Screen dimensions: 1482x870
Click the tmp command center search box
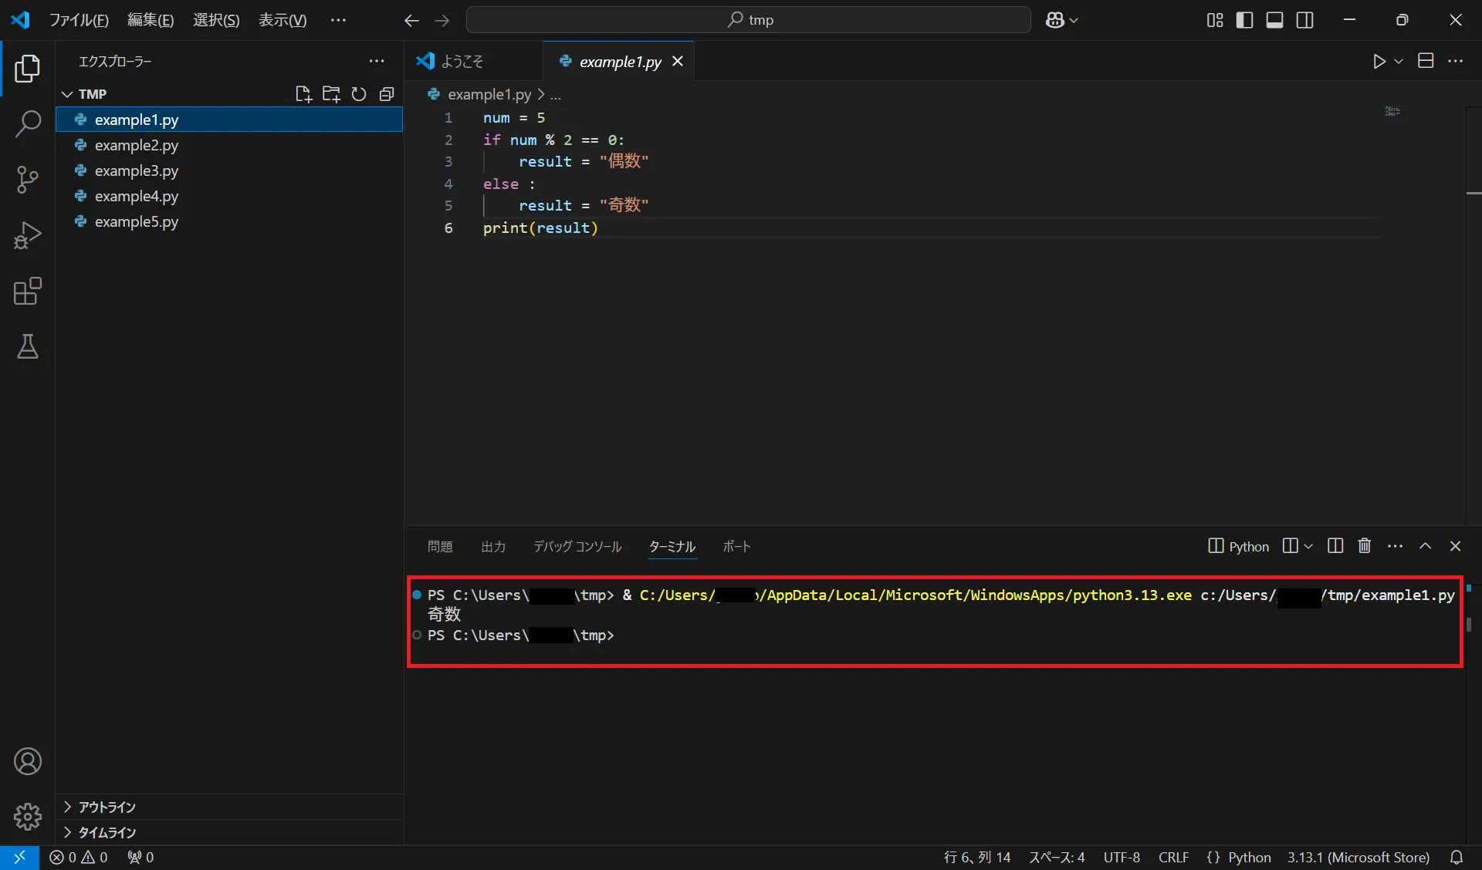[748, 20]
